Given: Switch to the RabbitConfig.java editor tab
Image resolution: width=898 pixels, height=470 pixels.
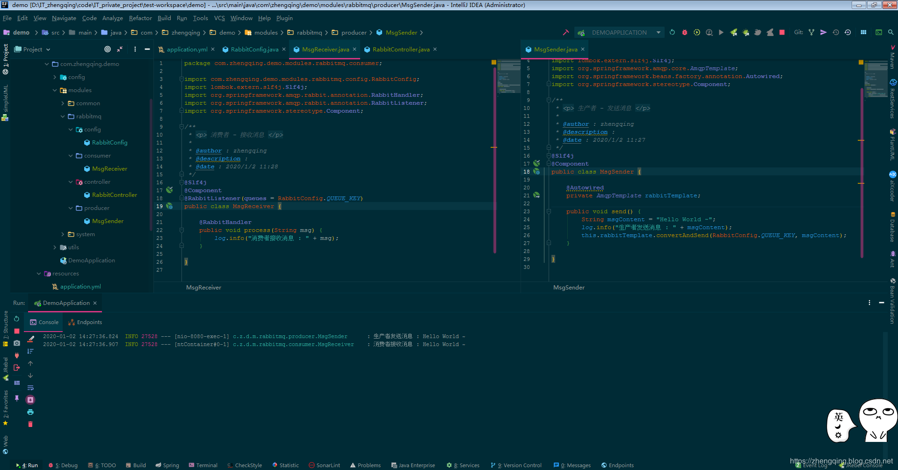Looking at the screenshot, I should (x=254, y=50).
